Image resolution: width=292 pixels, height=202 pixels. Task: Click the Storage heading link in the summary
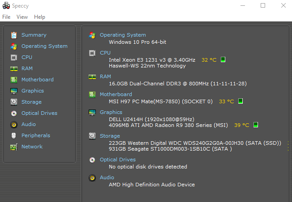coord(110,136)
